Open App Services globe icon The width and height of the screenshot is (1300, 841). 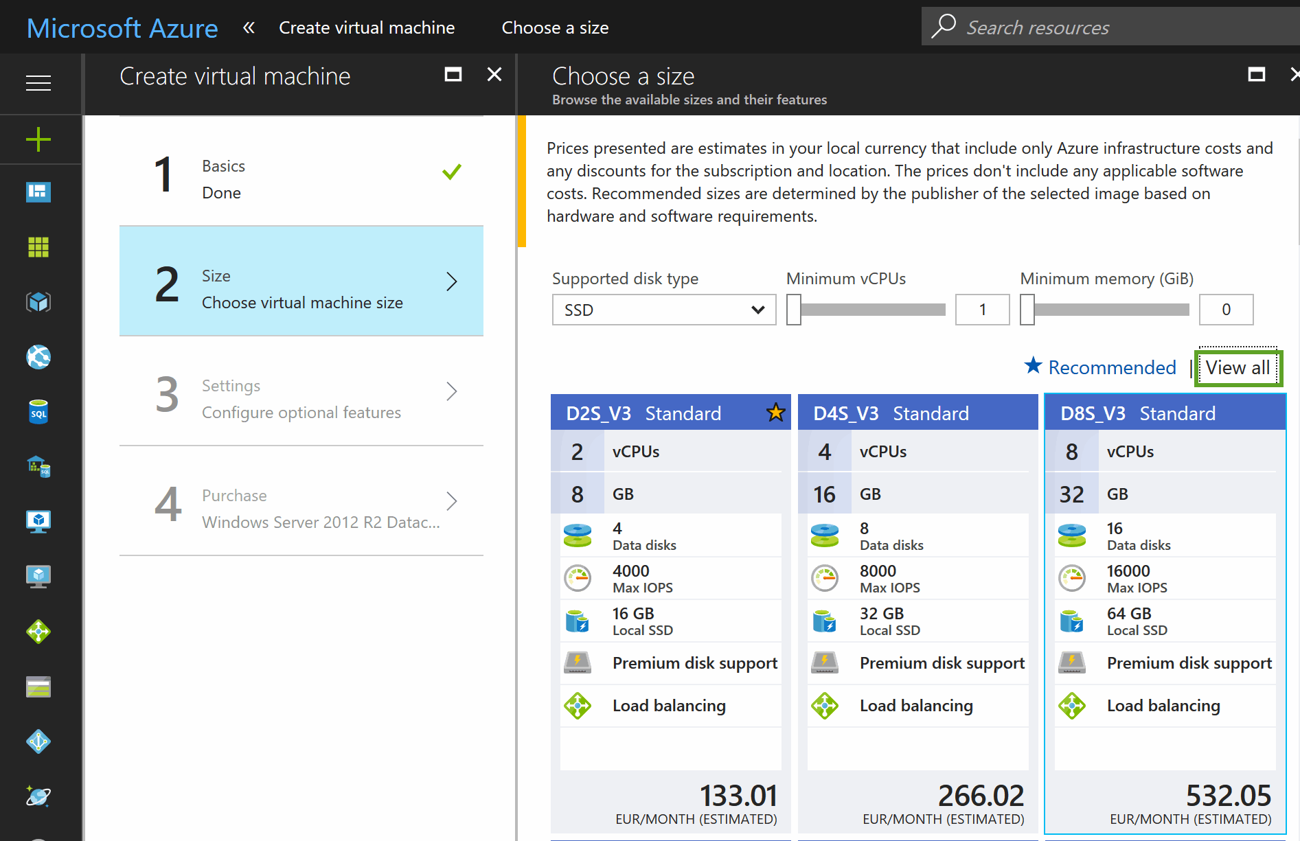tap(38, 356)
